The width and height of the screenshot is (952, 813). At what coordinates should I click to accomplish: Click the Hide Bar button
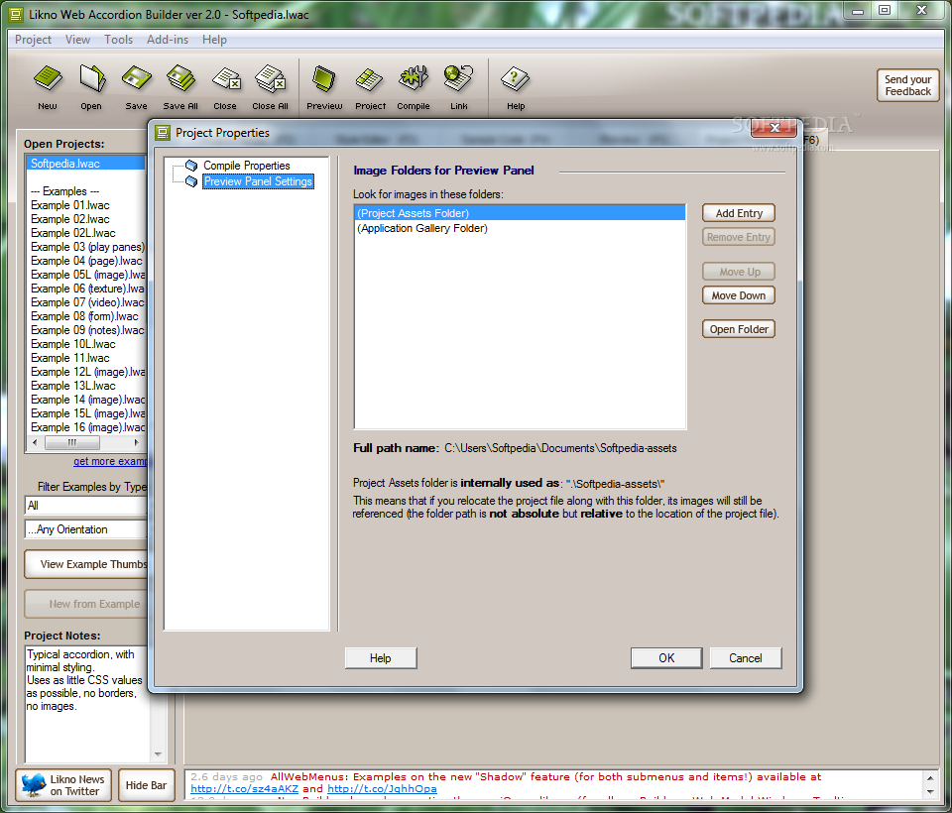pos(147,785)
